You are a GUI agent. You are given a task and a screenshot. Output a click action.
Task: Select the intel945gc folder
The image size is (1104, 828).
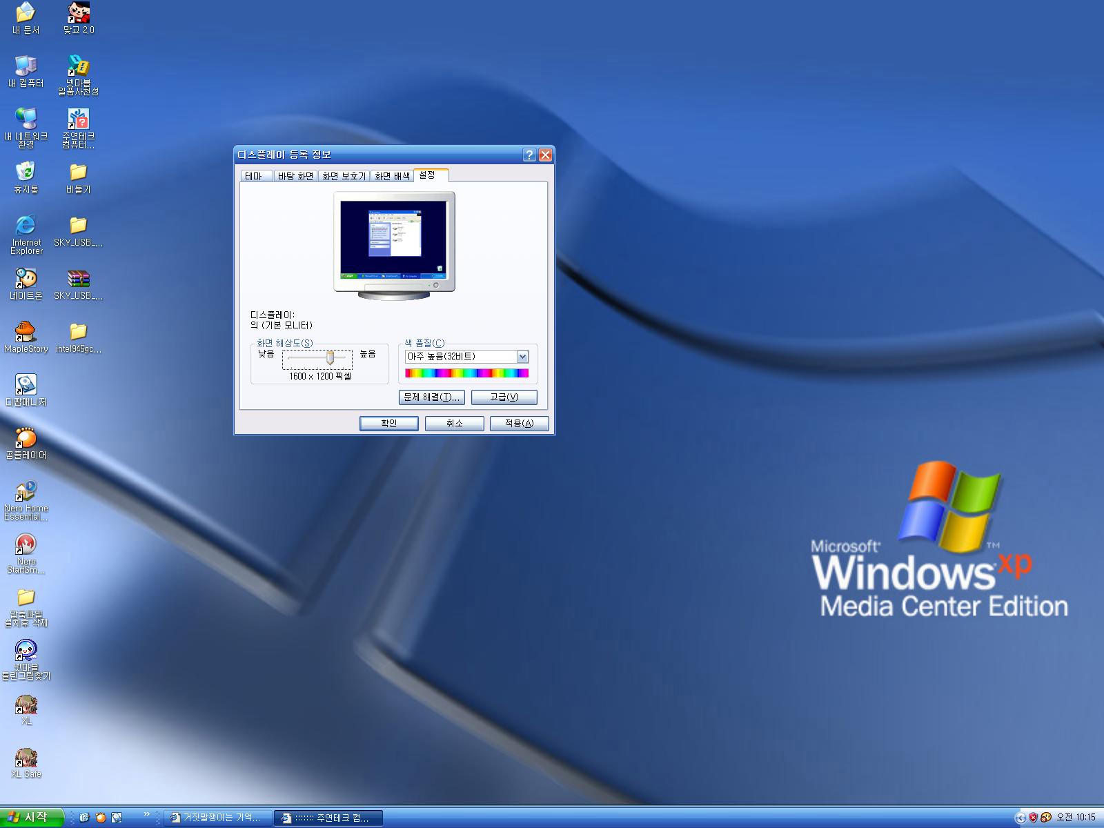click(x=78, y=337)
